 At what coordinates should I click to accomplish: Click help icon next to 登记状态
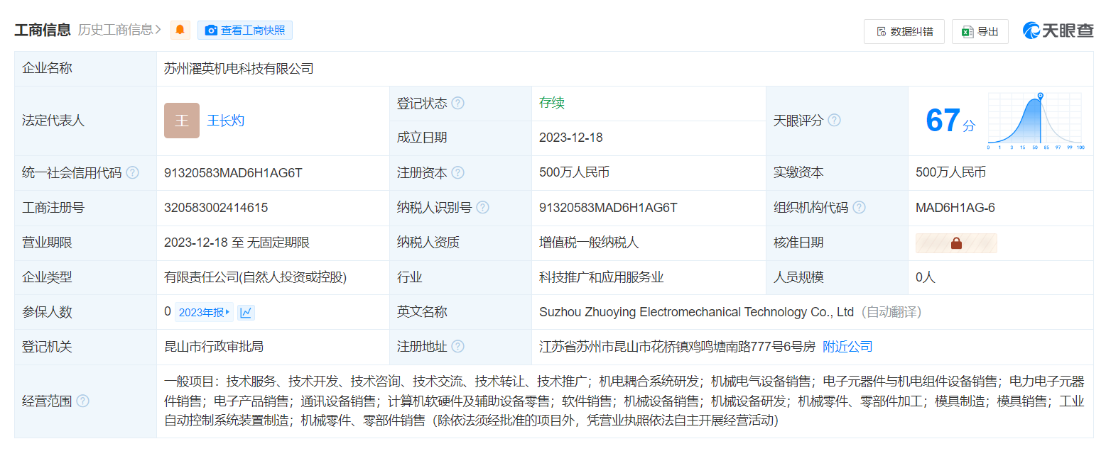pyautogui.click(x=457, y=104)
